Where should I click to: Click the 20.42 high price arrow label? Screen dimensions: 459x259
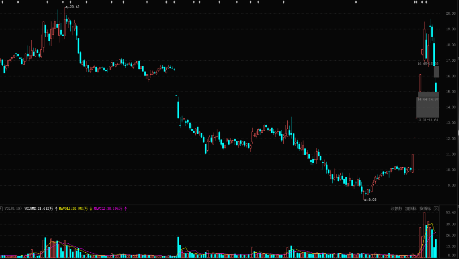73,7
